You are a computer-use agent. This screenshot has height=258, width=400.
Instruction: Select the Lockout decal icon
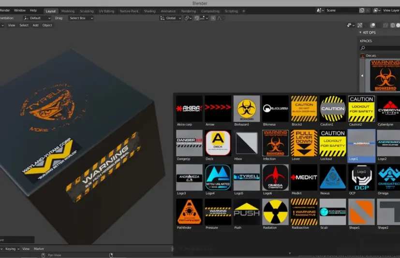333,143
